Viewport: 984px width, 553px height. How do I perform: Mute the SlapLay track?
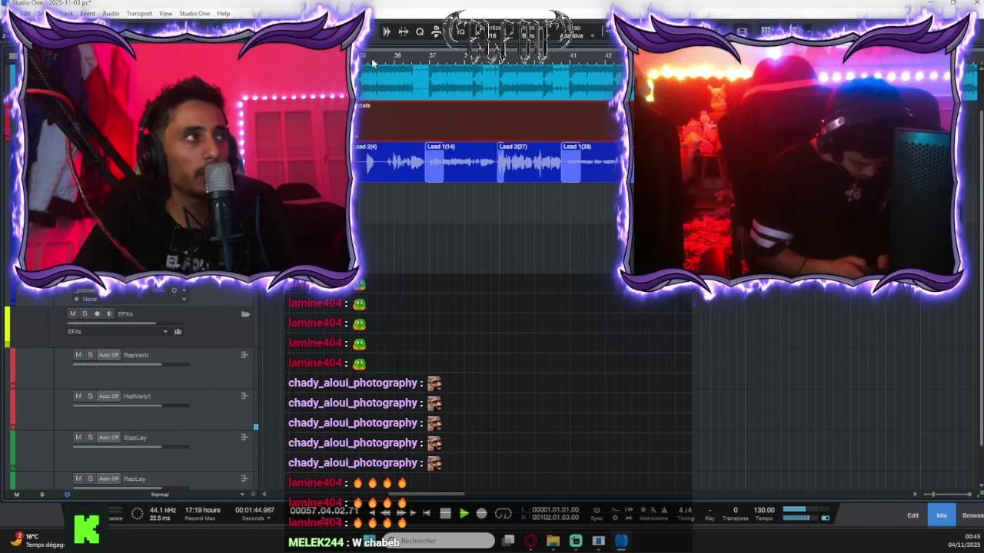[x=78, y=437]
